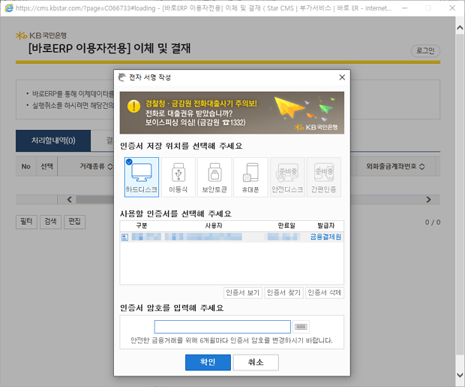
Task: Confirm with the 확인 button
Action: tap(208, 362)
